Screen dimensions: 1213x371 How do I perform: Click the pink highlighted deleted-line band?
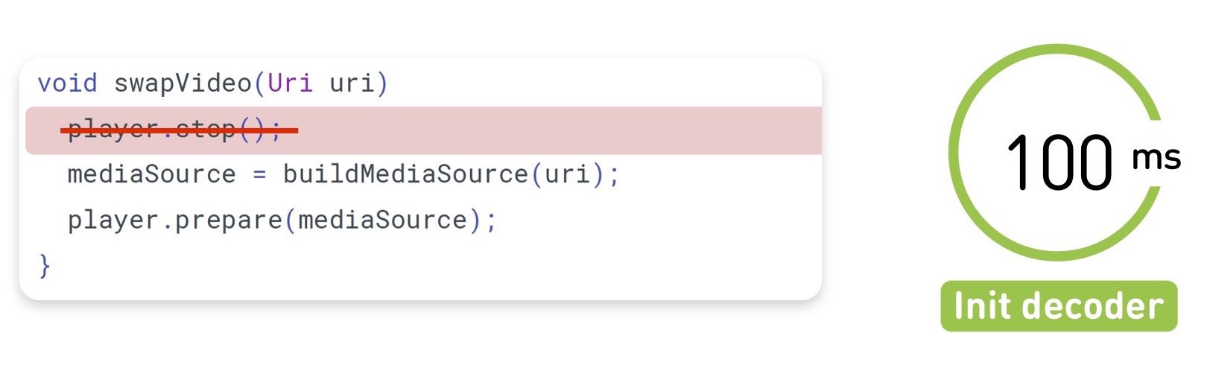(x=559, y=130)
